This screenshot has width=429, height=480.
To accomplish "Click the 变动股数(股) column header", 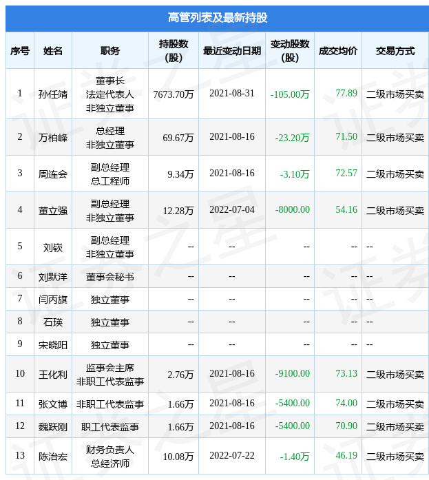I will 290,51.
